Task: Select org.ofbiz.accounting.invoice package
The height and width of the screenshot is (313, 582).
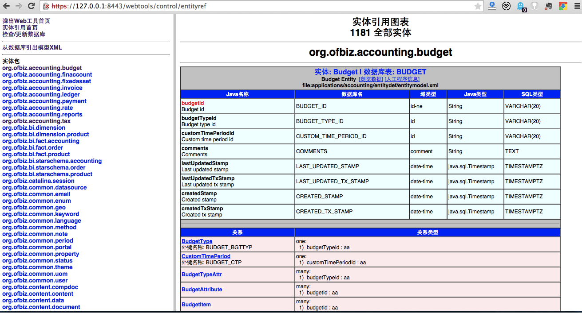Action: (x=42, y=88)
